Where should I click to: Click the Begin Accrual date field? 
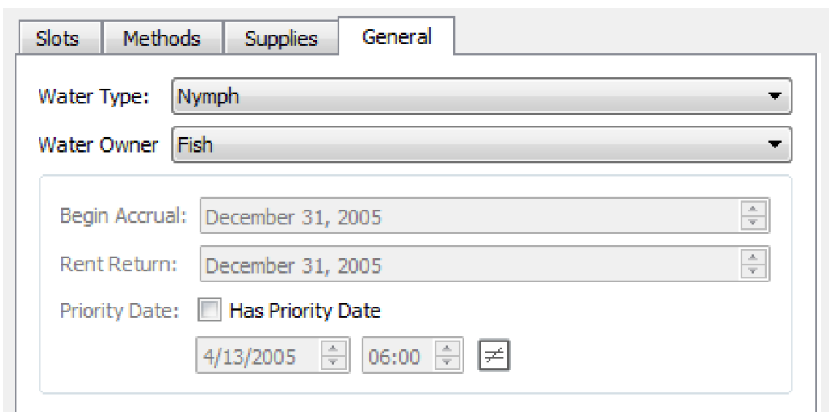coord(469,216)
